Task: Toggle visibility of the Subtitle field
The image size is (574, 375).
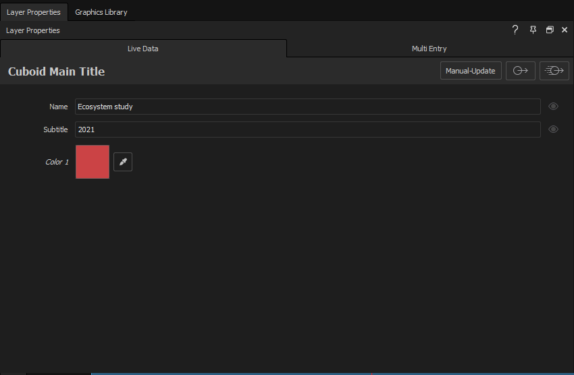Action: (x=554, y=129)
